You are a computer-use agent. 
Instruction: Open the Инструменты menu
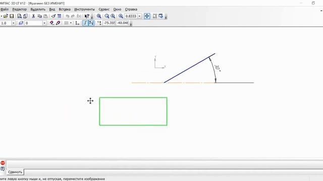point(84,9)
